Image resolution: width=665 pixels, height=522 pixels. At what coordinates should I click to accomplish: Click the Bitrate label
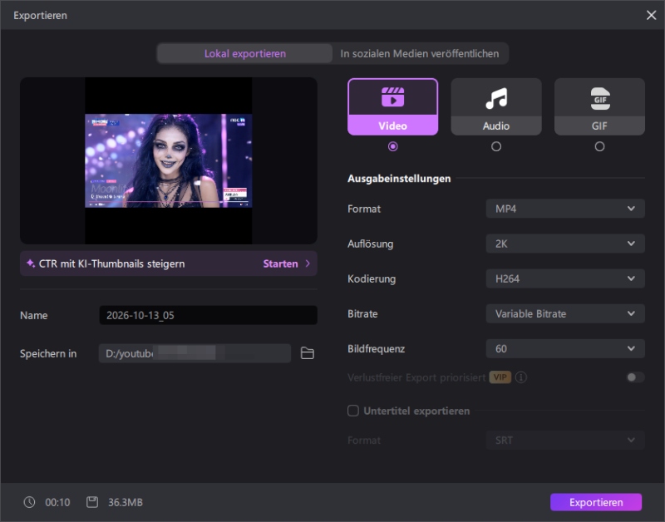pos(362,314)
